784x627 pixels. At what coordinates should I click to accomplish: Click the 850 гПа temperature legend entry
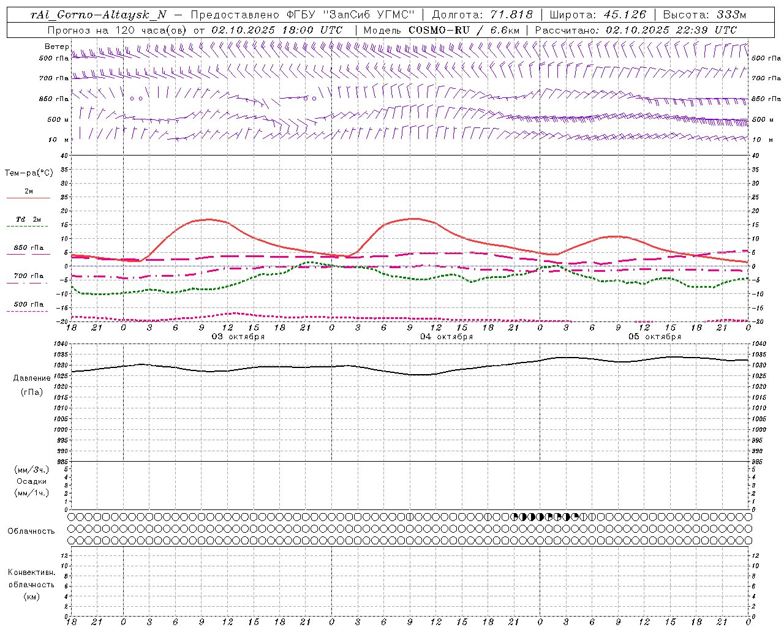[x=29, y=248]
